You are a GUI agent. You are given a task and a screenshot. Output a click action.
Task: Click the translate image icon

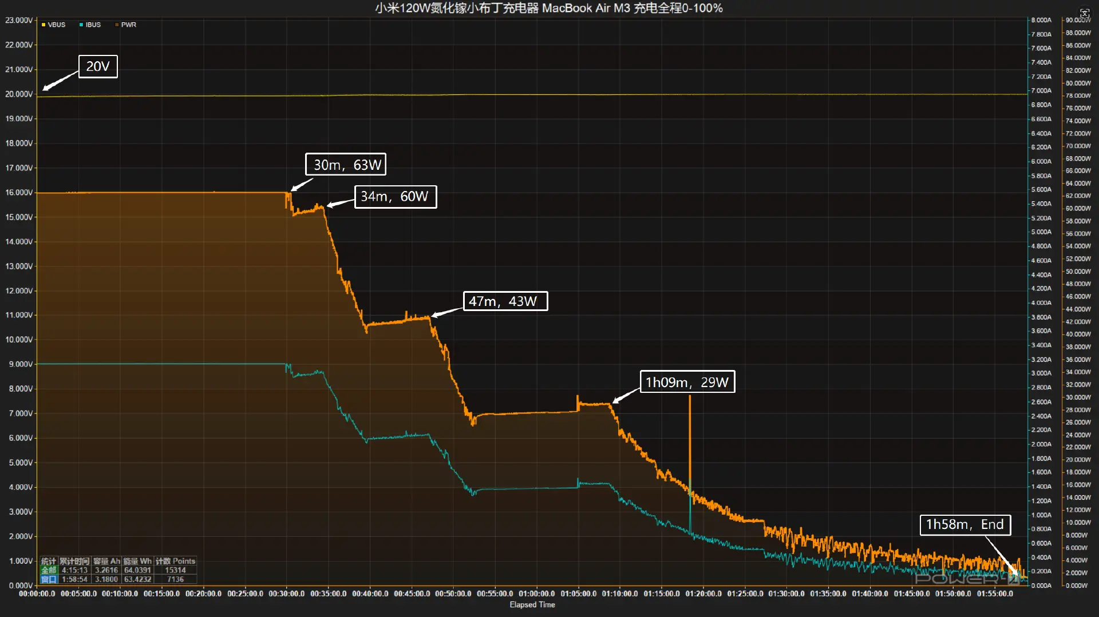[x=1084, y=13]
